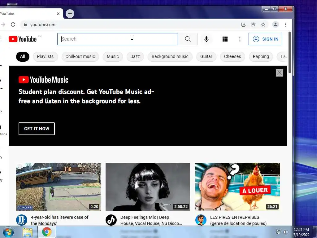Image resolution: width=317 pixels, height=238 pixels.
Task: Select the Playlists filter chip
Action: [x=45, y=56]
